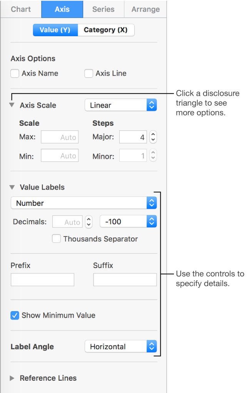Increment Major steps with the up arrow
Image resolution: width=247 pixels, height=393 pixels.
[x=153, y=135]
